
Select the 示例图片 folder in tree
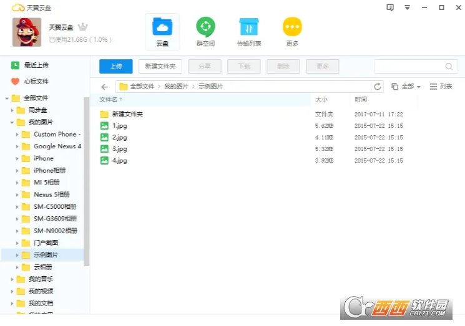46,255
